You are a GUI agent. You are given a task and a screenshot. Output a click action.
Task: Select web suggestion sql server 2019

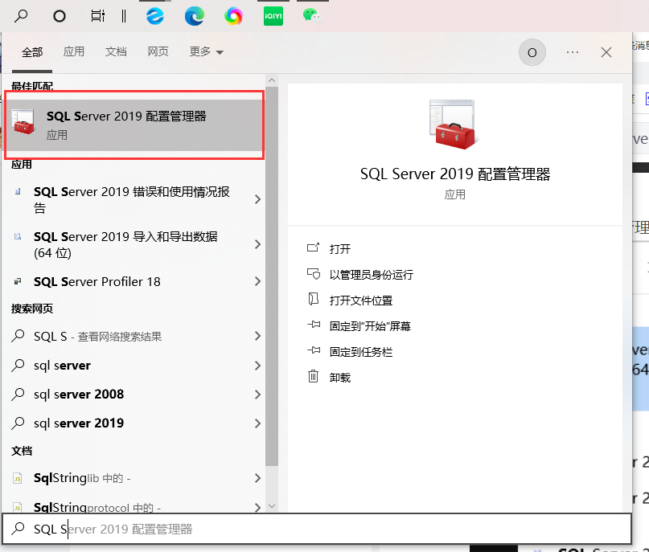[x=132, y=423]
